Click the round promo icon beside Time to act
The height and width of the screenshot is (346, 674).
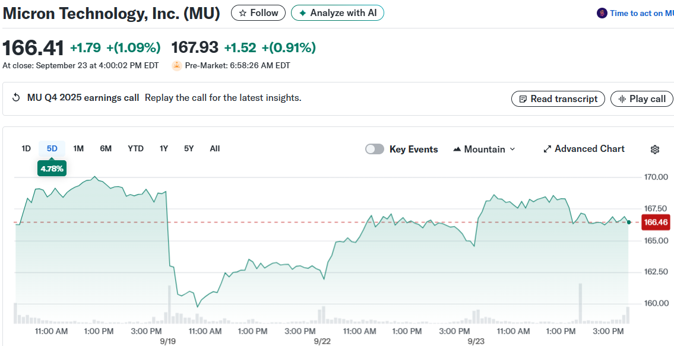[602, 13]
